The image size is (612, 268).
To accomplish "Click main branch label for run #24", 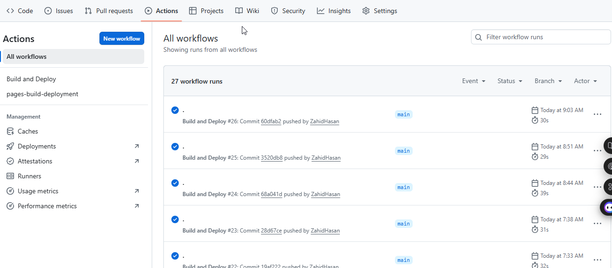I will click(x=403, y=187).
